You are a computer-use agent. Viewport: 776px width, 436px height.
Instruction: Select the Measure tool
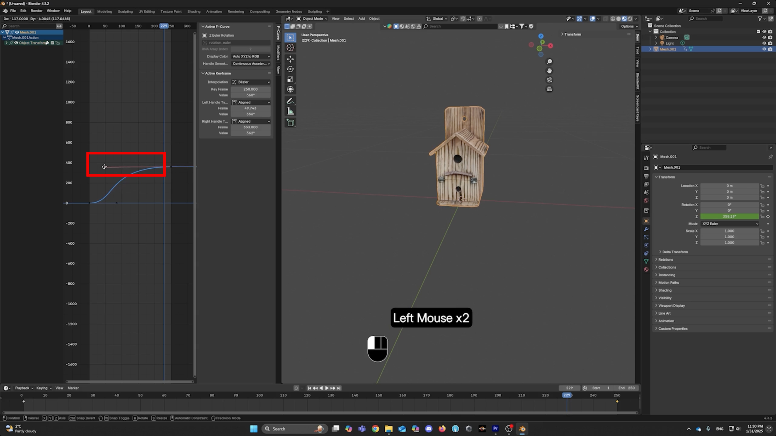[x=290, y=111]
